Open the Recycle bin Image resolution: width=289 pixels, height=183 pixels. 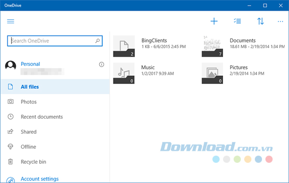point(55,162)
